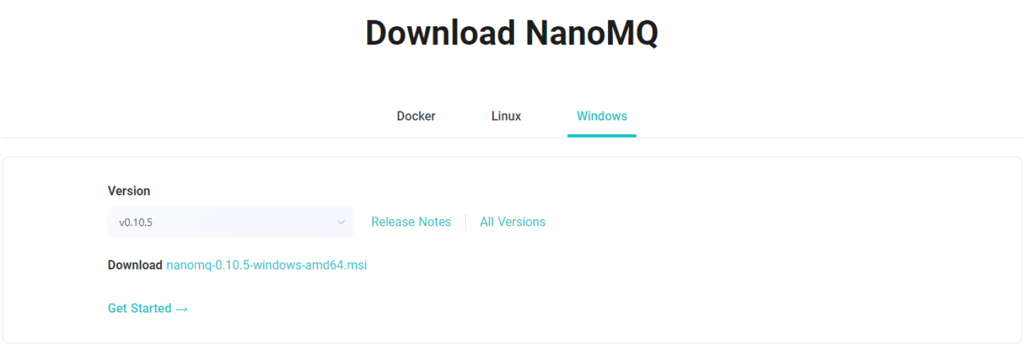
Task: Click the teal underline beneath the Windows tab
Action: coord(601,136)
